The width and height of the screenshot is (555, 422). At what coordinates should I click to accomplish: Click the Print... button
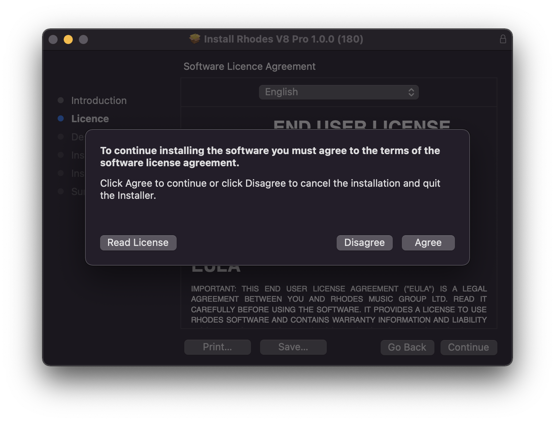pos(217,347)
